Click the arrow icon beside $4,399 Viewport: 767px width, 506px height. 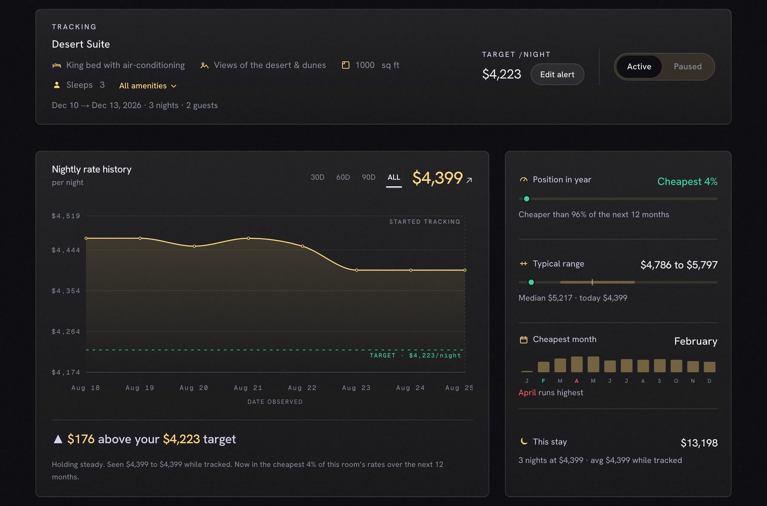pos(469,180)
